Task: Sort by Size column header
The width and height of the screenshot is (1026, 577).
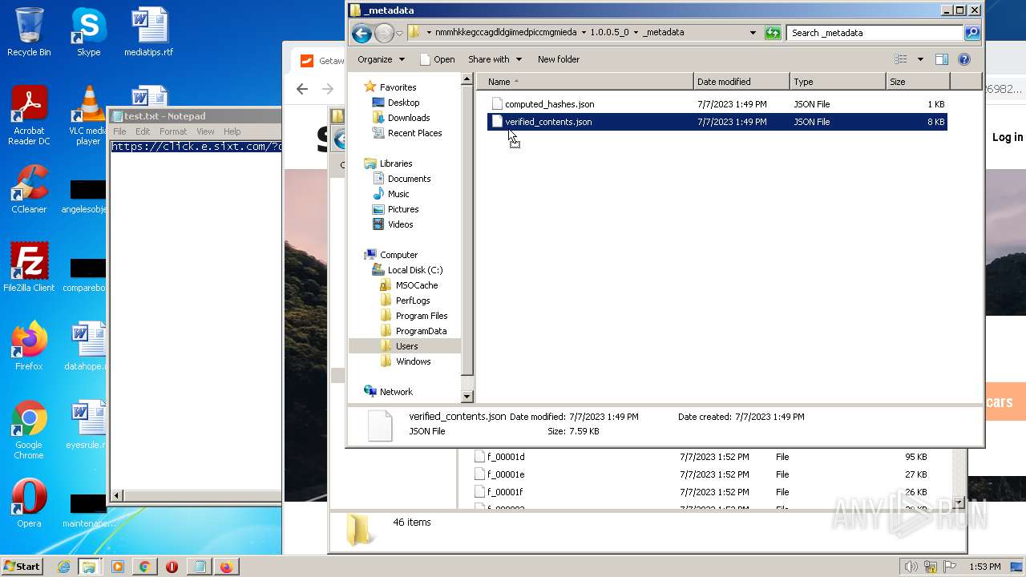Action: tap(918, 82)
